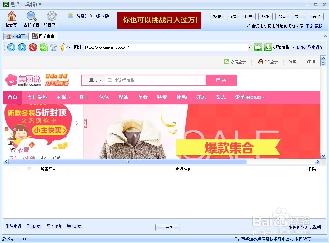Toggle select-all checkbox in product list header
329x243 pixels.
coord(30,169)
